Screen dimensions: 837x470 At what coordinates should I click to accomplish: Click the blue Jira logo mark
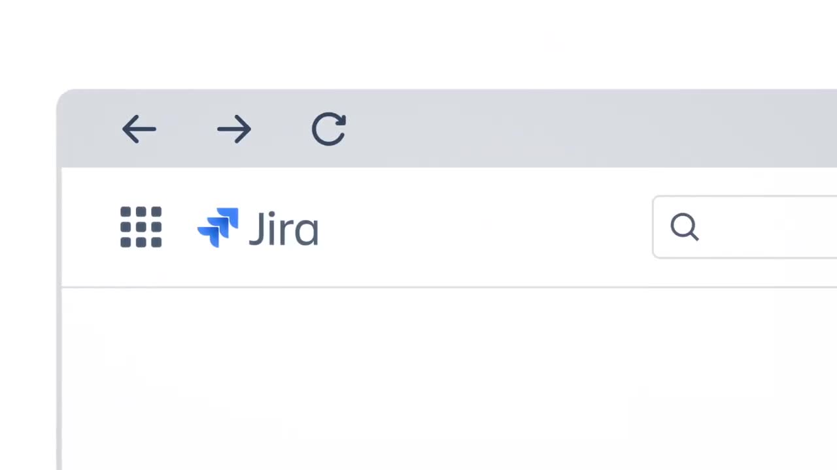pyautogui.click(x=218, y=227)
